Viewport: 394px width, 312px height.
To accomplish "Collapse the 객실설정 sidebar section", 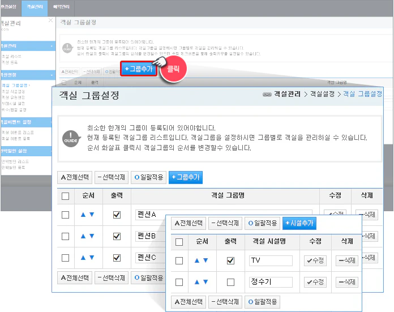I will pyautogui.click(x=52, y=75).
